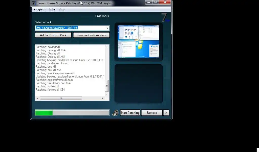Select log line 'Patching: dmdskres.dll.mun'

tap(52, 63)
